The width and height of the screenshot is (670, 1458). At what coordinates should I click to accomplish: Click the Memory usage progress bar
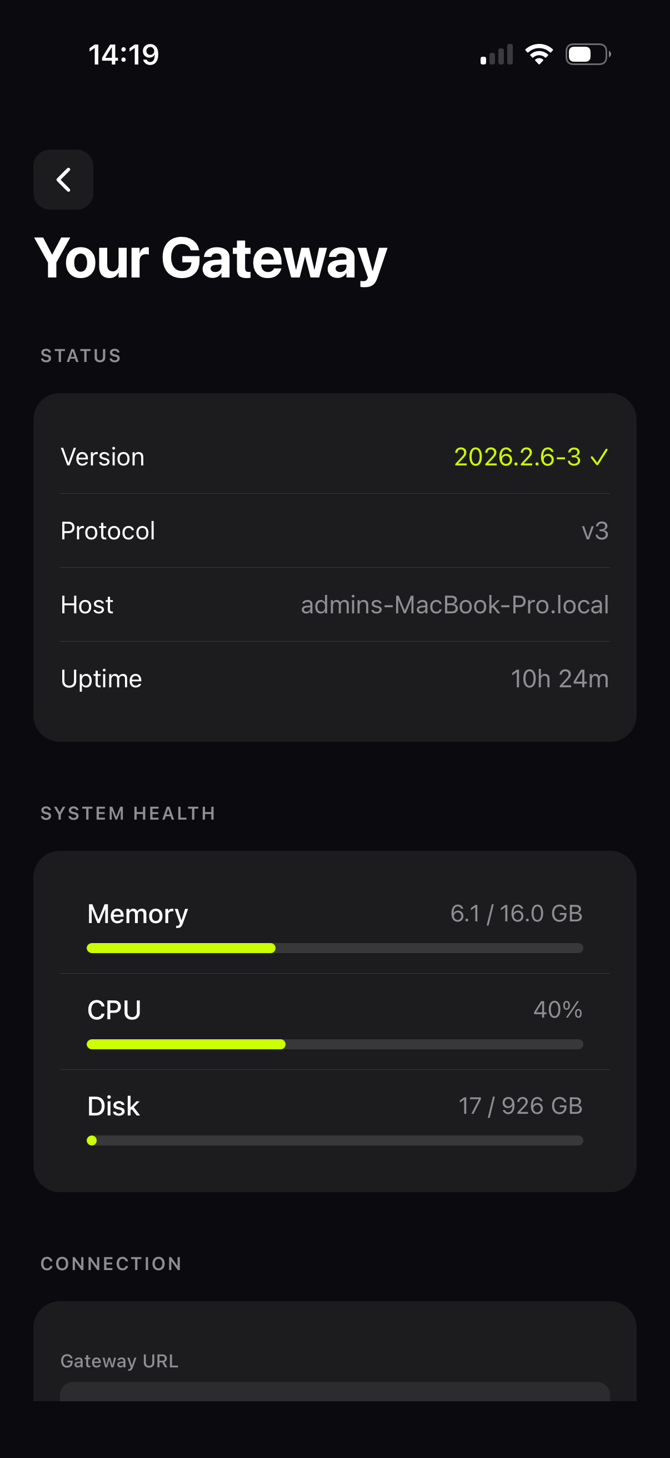(x=334, y=948)
